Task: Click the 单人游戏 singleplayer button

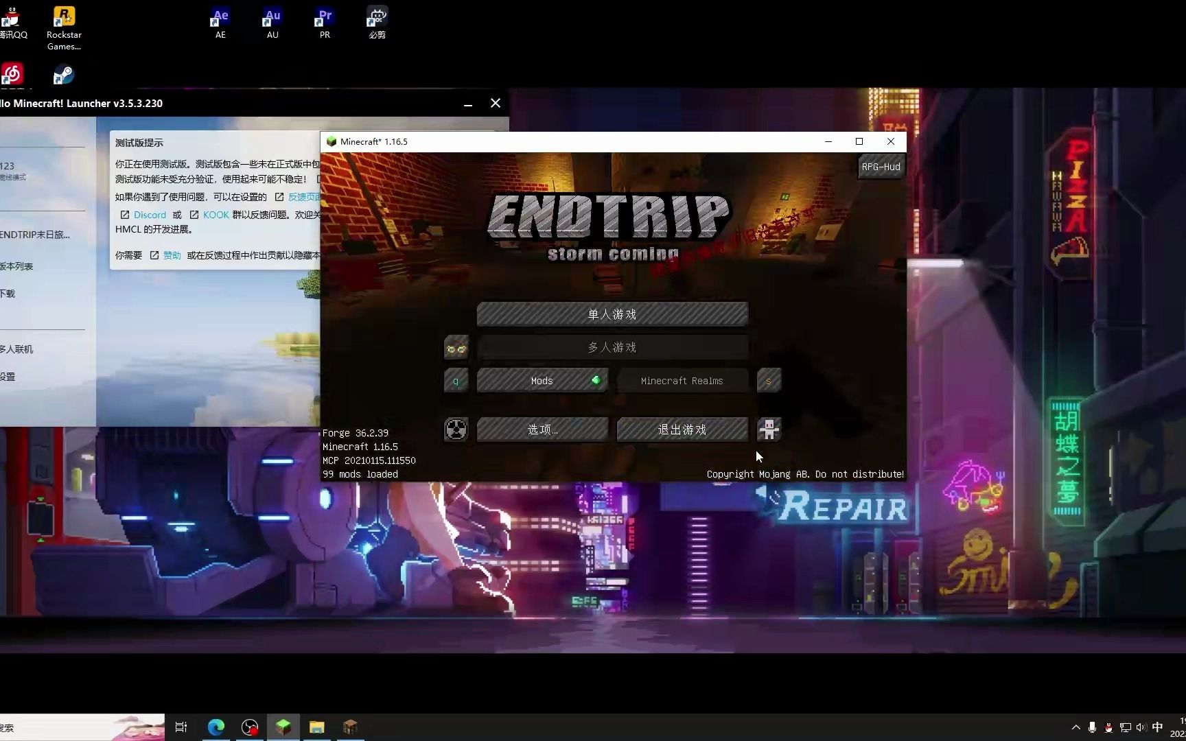Action: point(612,314)
